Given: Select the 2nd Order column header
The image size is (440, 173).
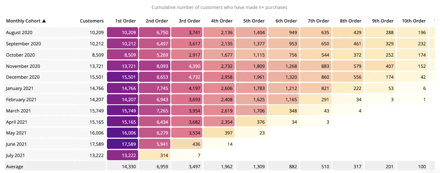Looking at the screenshot, I should [x=157, y=21].
